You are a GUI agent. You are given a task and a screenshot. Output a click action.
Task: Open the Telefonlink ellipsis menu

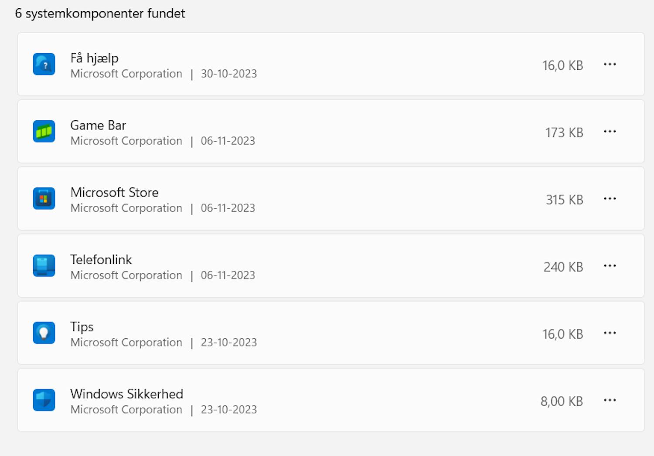610,265
